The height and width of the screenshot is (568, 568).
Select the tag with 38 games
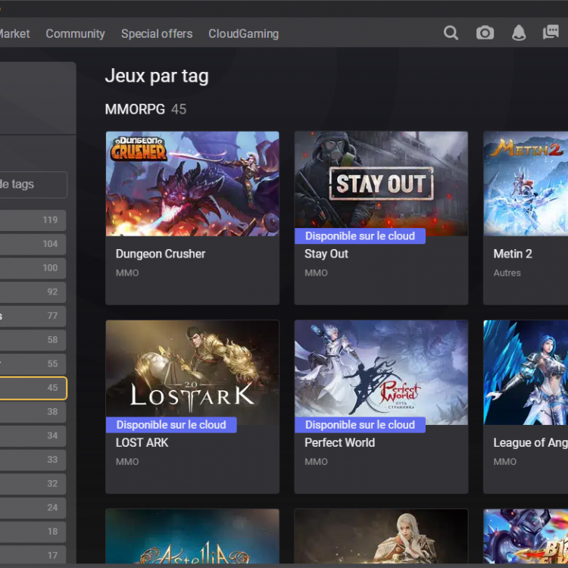[33, 412]
